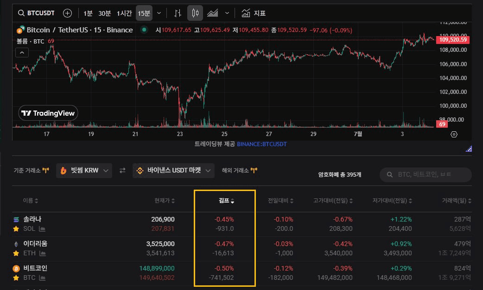The height and width of the screenshot is (290, 483).
Task: Toggle favorite star for 비트코인
Action: click(16, 278)
